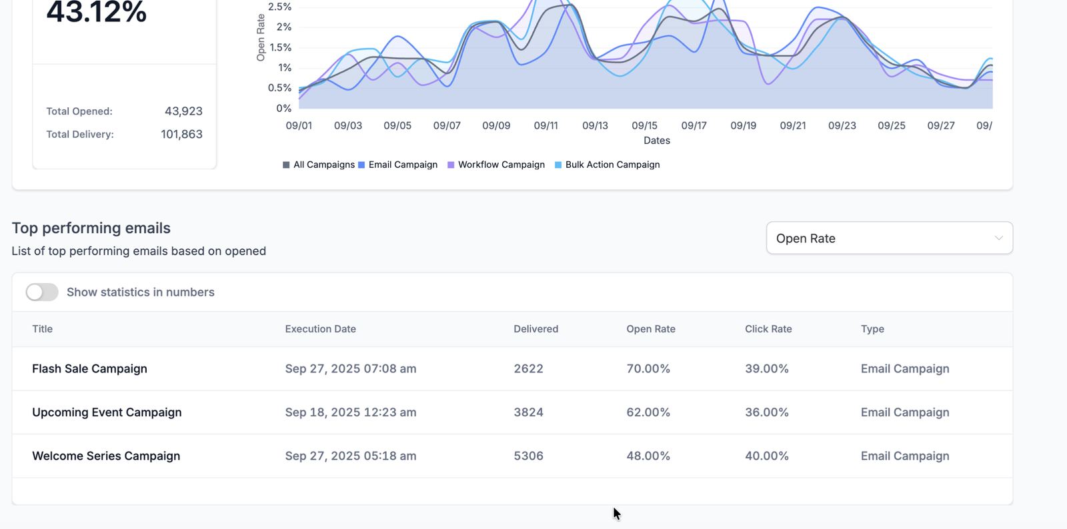Toggle All Campaigns legend swatch

click(286, 165)
